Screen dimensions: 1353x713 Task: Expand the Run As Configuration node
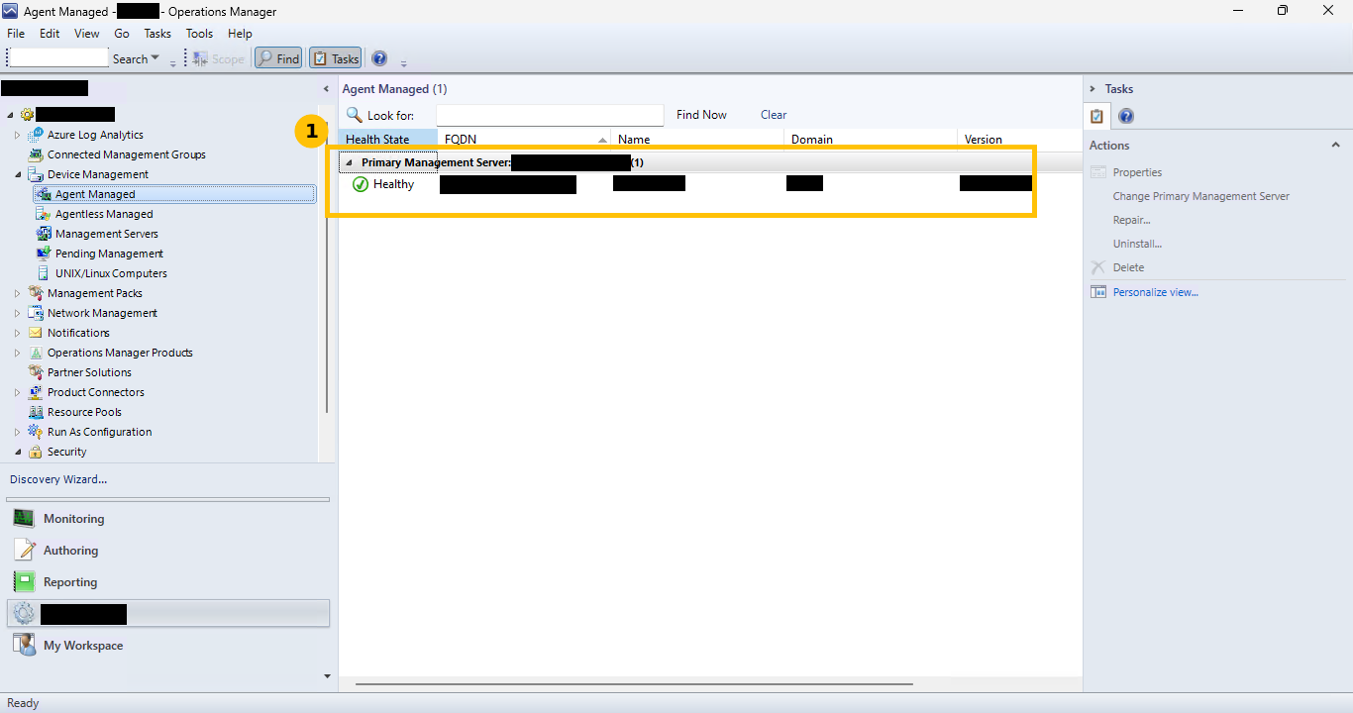click(17, 432)
